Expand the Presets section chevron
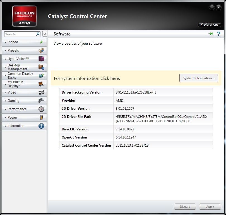This screenshot has width=226, height=215. 5,51
